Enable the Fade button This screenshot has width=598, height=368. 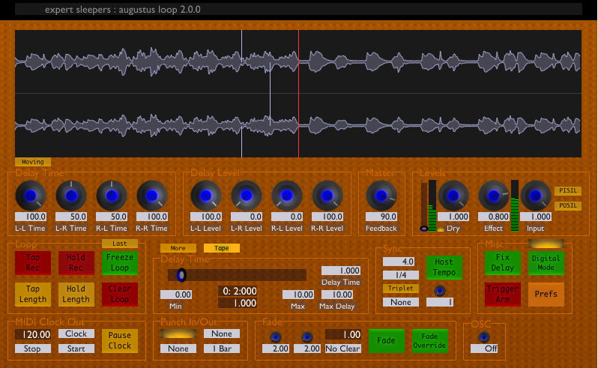click(387, 340)
